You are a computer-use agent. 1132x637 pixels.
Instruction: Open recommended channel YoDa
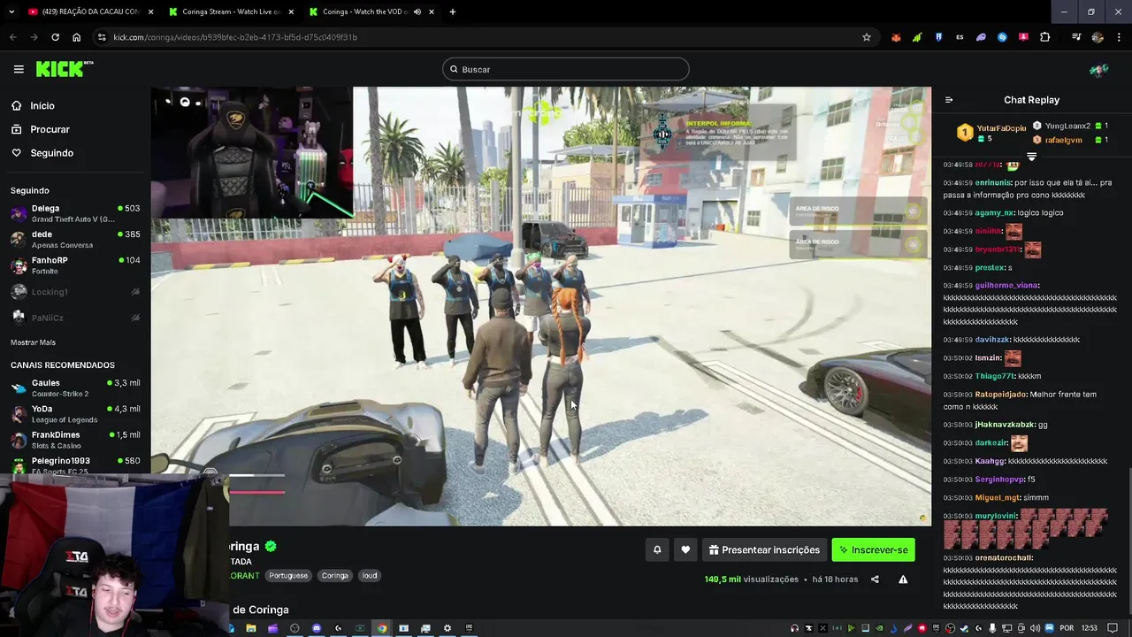[75, 414]
